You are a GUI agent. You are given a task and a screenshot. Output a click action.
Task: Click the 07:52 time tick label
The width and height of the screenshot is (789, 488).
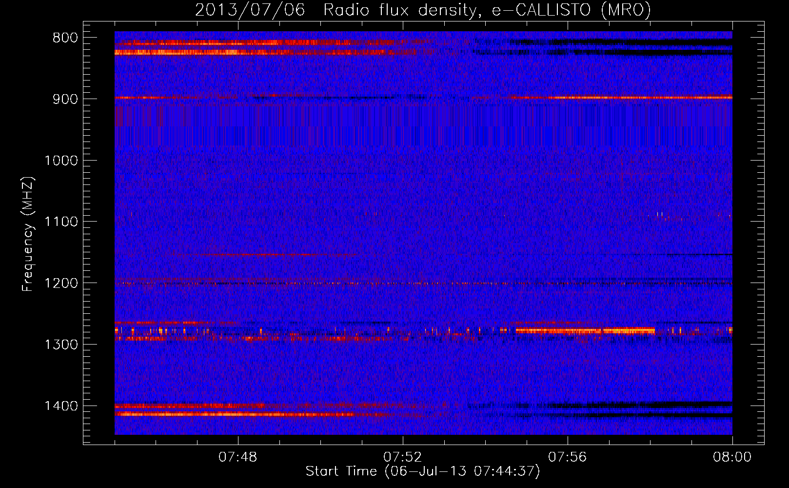pos(403,457)
